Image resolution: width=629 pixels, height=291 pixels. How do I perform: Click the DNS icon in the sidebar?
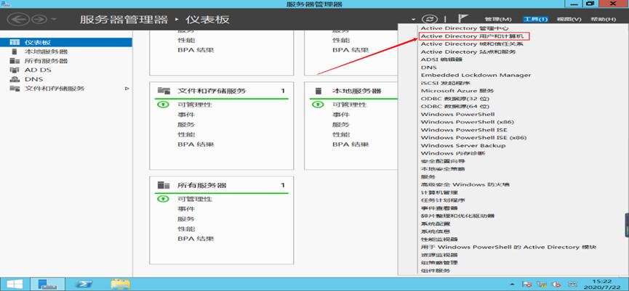tap(15, 79)
